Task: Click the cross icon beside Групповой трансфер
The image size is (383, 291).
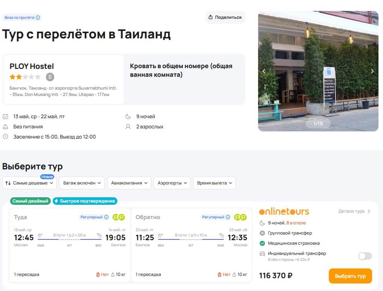Action: [x=262, y=233]
